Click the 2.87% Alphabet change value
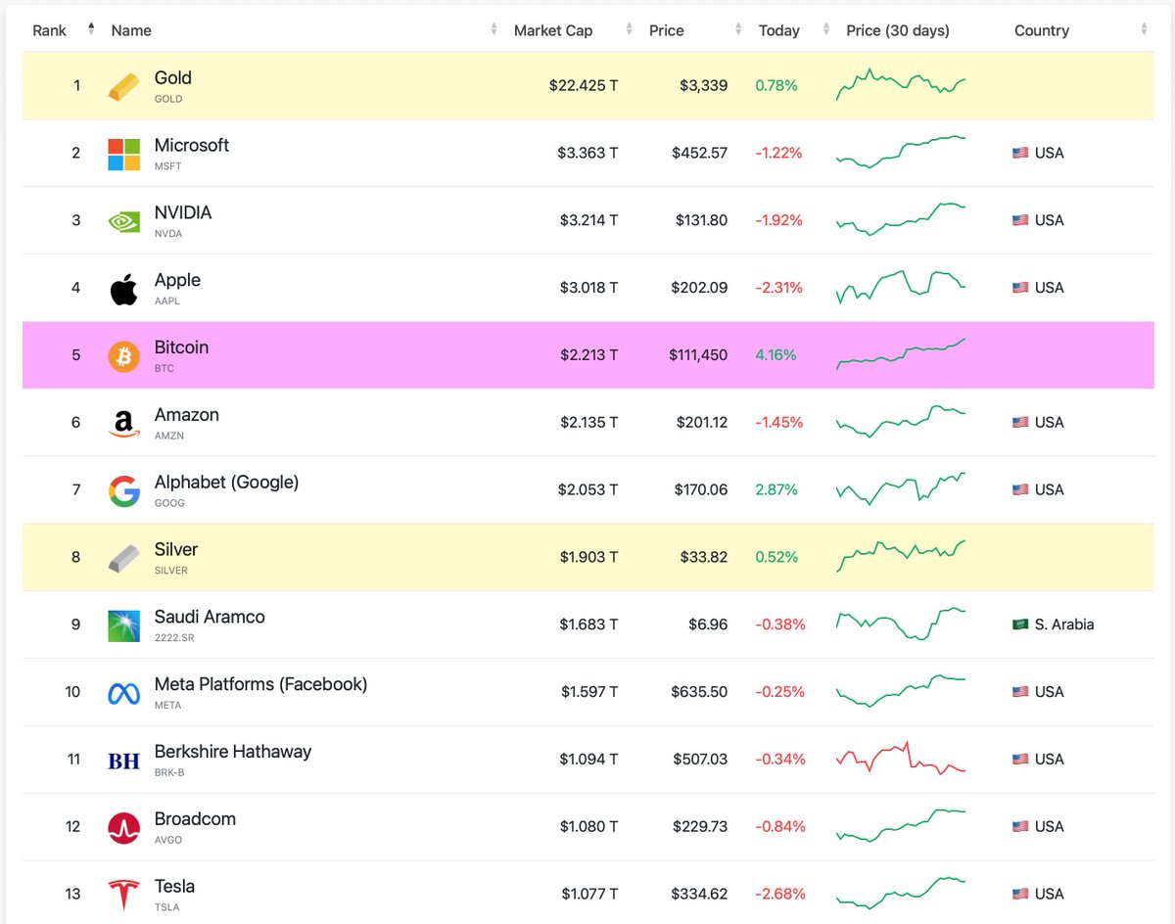This screenshot has height=924, width=1175. [776, 489]
